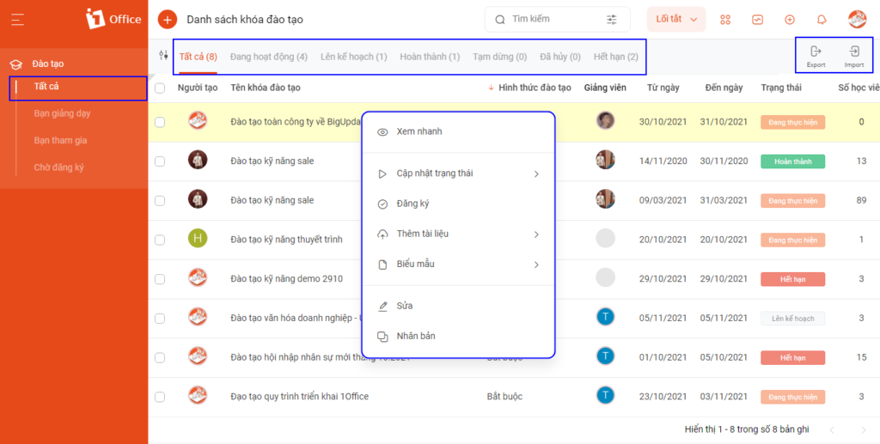The width and height of the screenshot is (880, 444).
Task: Check the BigUpdate course row checkbox
Action: click(160, 122)
